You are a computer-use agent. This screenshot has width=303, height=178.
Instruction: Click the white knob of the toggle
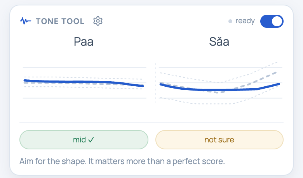click(277, 21)
